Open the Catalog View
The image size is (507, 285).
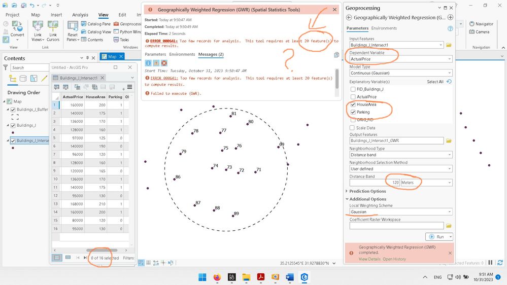[x=96, y=31]
